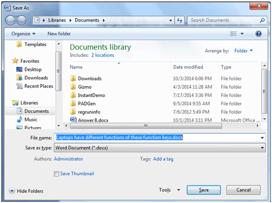272x203 pixels.
Task: Open the address bar history dropdown
Action: (170, 20)
